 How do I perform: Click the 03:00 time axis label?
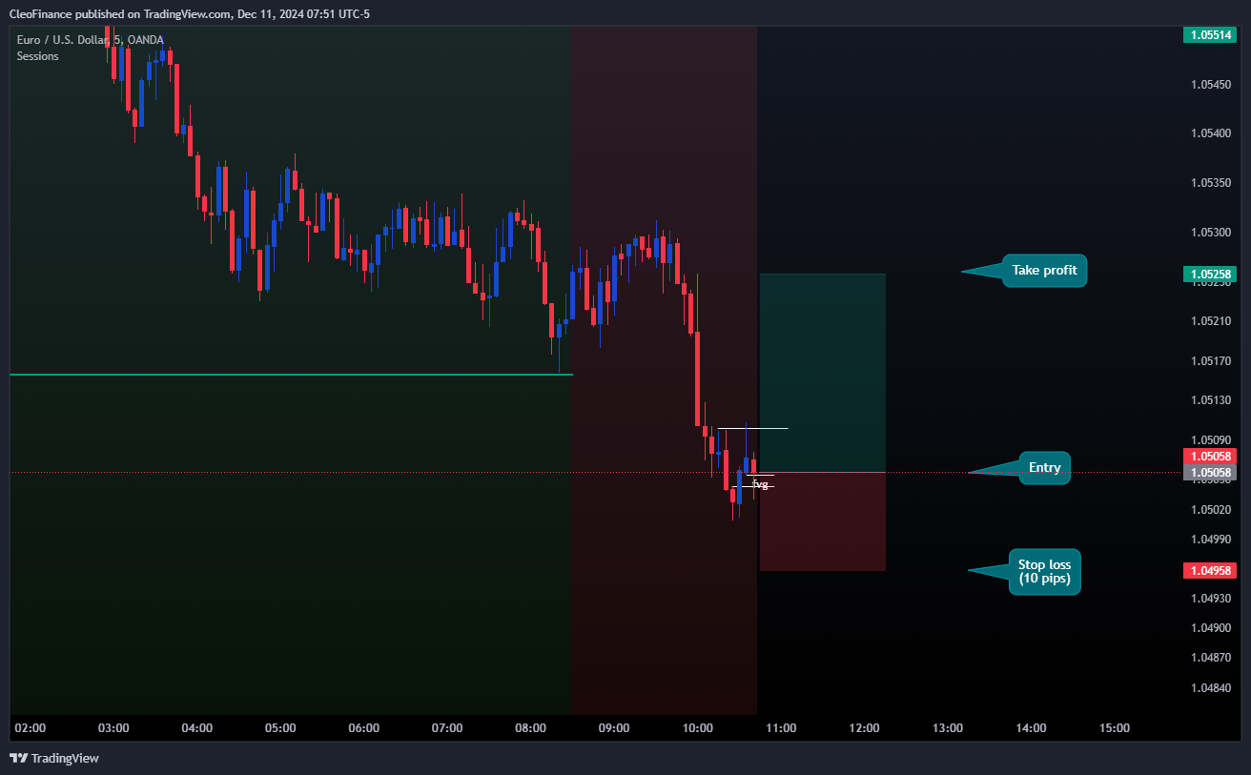pos(113,728)
